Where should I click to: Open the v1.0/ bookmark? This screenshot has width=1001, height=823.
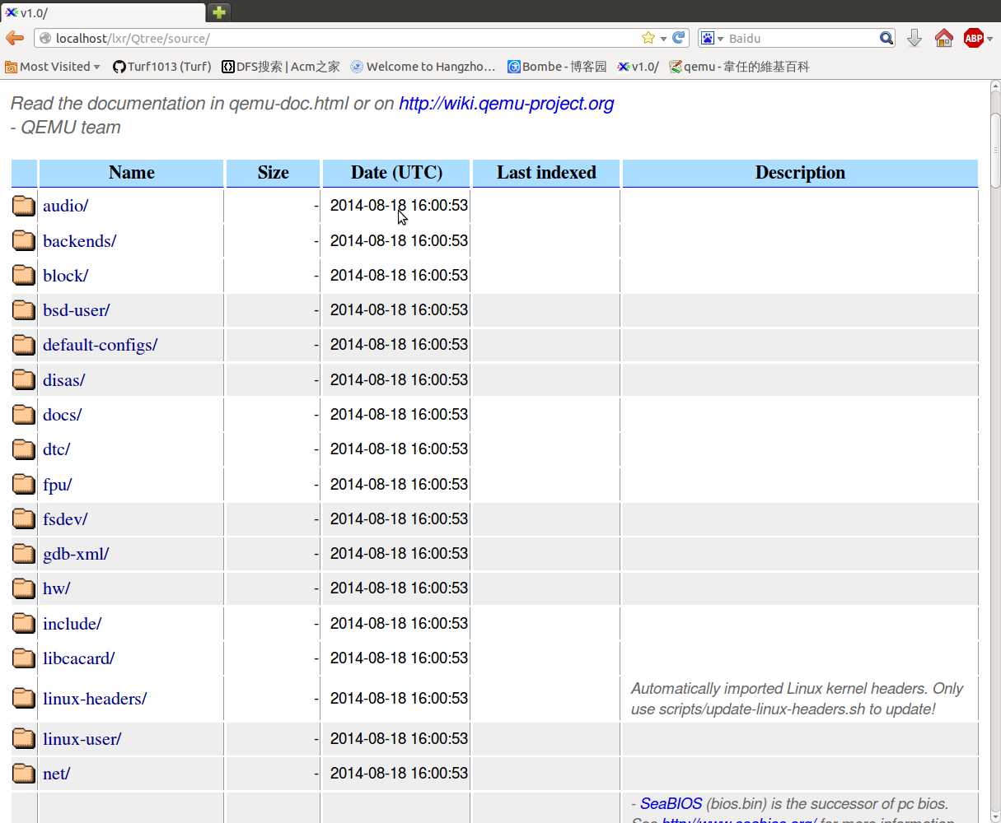[x=638, y=67]
